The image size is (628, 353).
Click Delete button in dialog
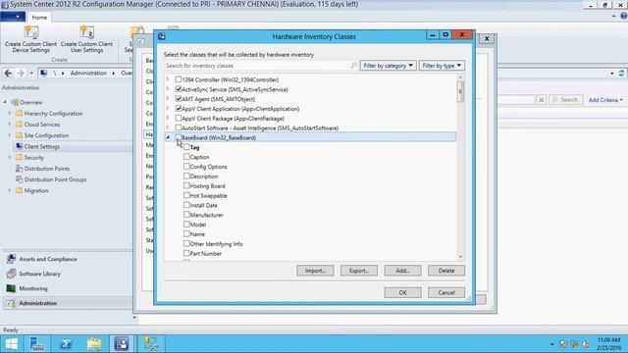(446, 271)
